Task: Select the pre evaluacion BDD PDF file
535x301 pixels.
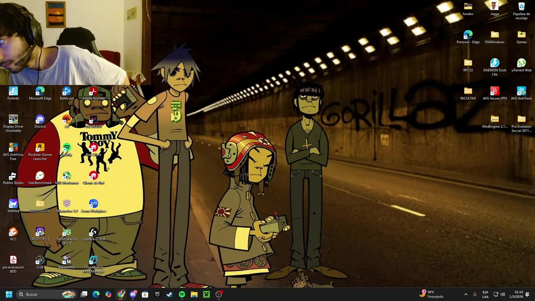Action: point(13,264)
